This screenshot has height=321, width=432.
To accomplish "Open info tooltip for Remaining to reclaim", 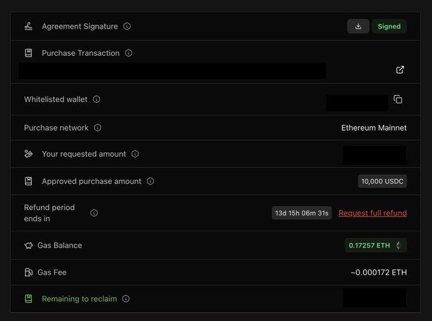I will pos(126,299).
